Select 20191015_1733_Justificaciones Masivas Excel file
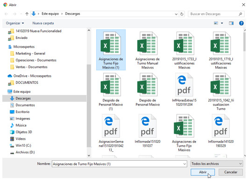This screenshot has width=247, height=179. pos(184,50)
